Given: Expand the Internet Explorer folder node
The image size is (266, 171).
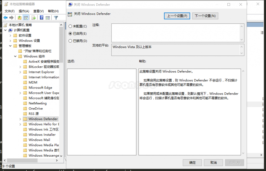Looking at the screenshot, I should click(20, 72).
